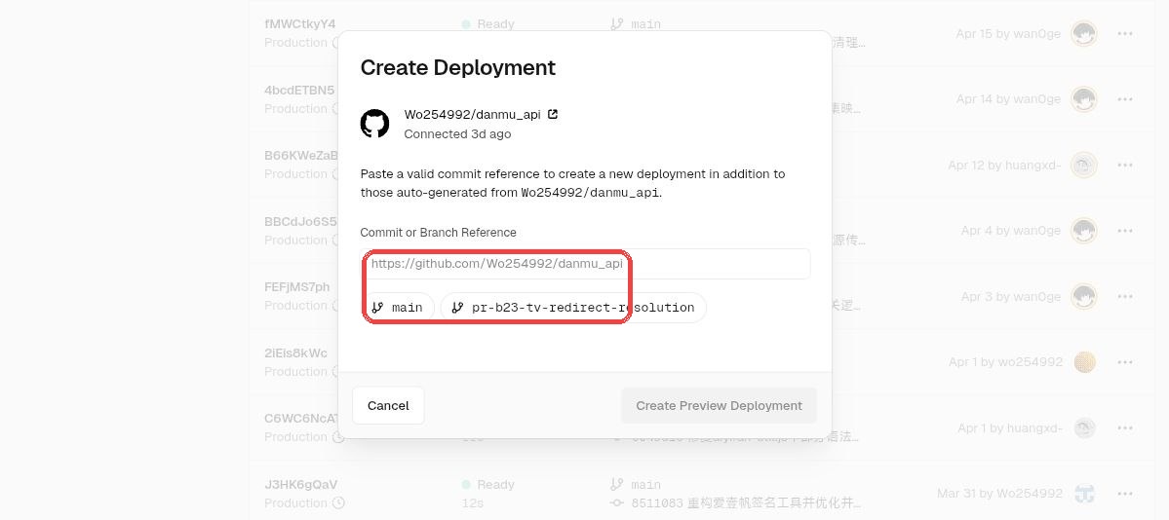Click huangxd- avatar on Apr 1 row

coord(1085,427)
